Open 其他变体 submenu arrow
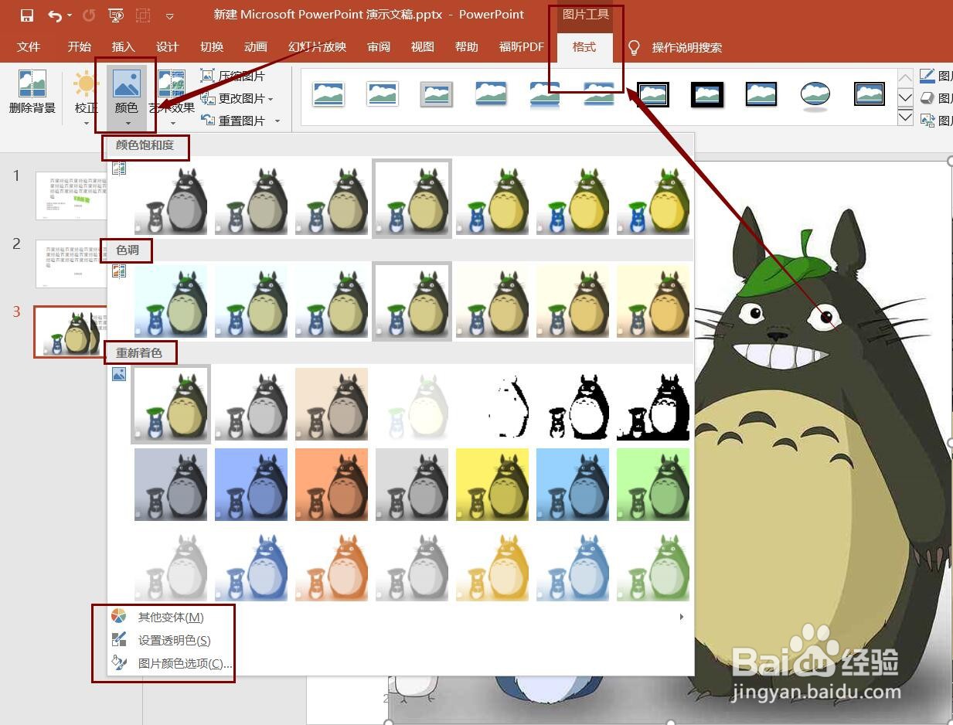953x725 pixels. click(681, 617)
